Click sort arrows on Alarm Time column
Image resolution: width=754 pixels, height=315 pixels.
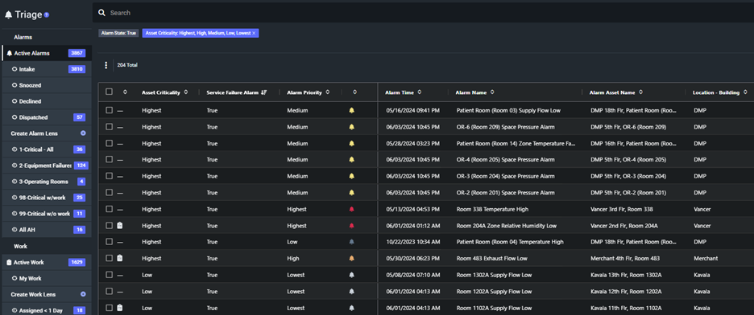point(420,92)
